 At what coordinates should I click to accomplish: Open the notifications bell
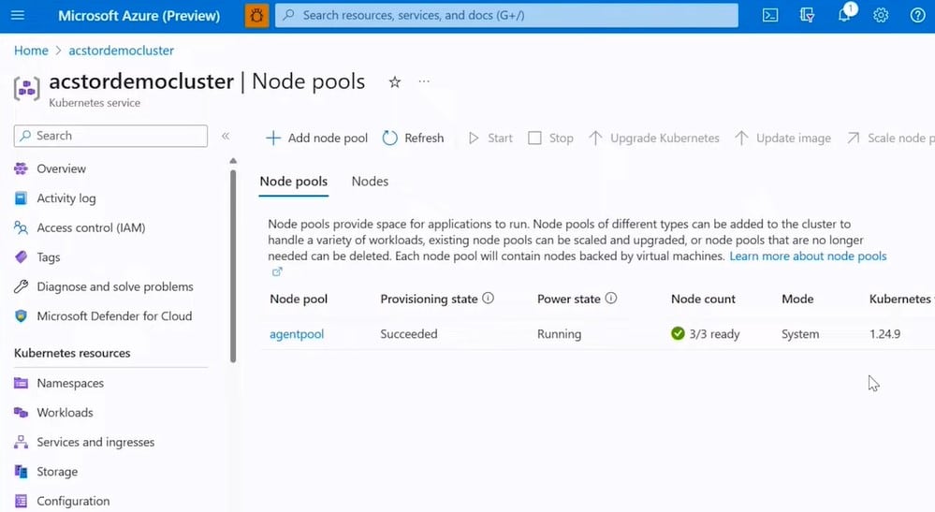844,15
